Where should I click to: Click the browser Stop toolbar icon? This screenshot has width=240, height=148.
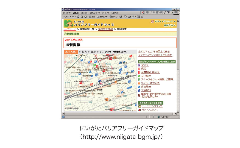[78, 16]
